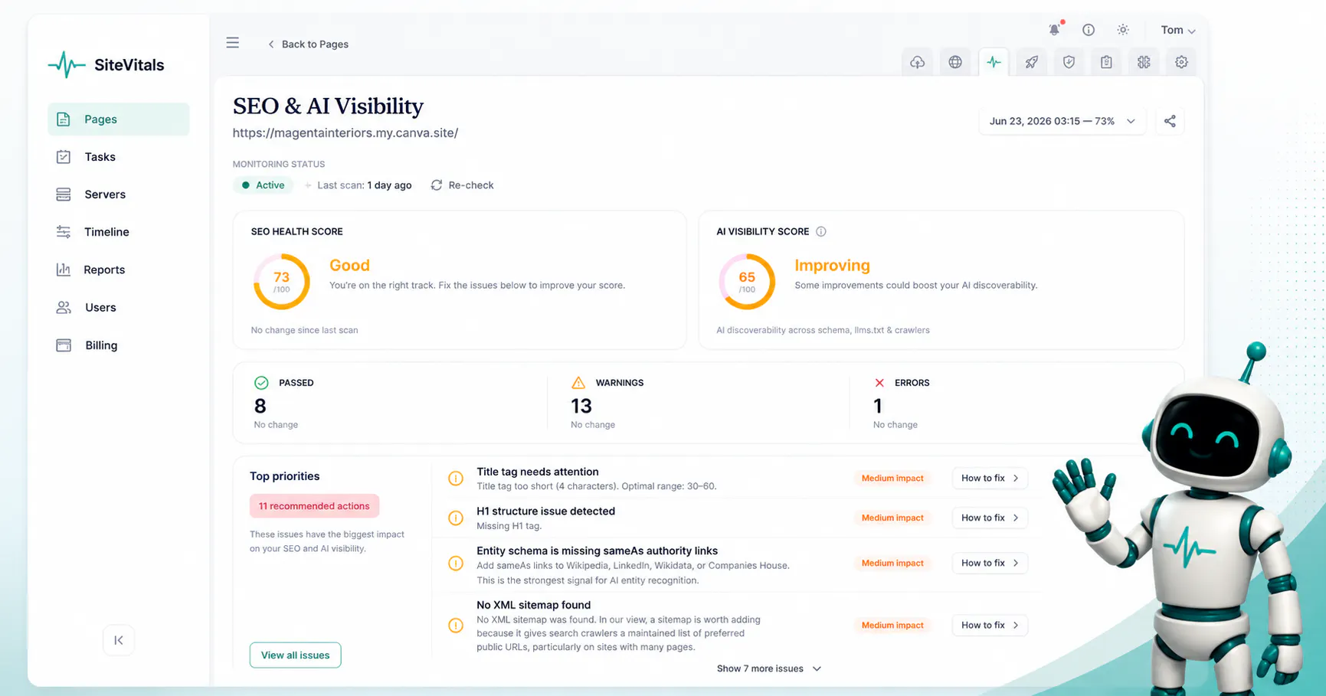Click the orange Warnings triangle icon

click(x=578, y=383)
